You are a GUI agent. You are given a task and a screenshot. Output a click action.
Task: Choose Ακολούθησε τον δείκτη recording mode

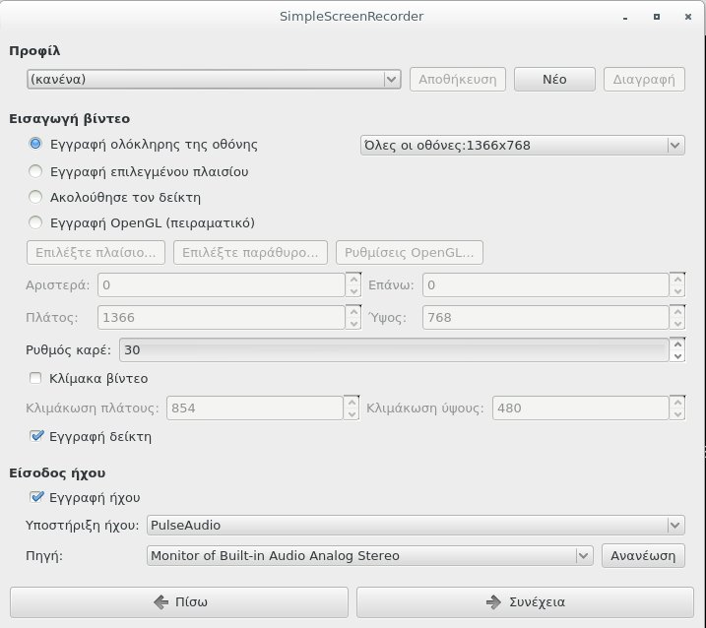[36, 197]
